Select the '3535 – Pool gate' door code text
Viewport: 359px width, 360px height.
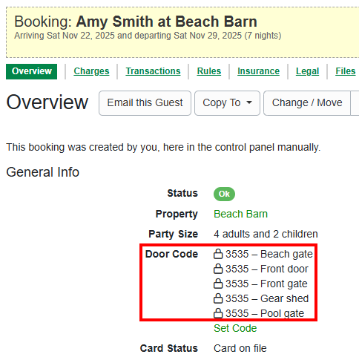265,313
